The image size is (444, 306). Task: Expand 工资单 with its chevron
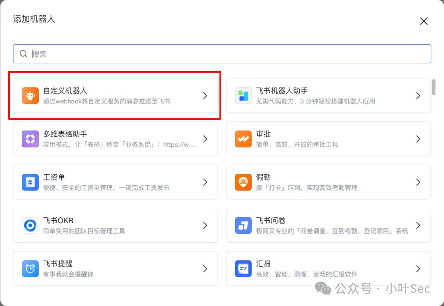(x=205, y=182)
